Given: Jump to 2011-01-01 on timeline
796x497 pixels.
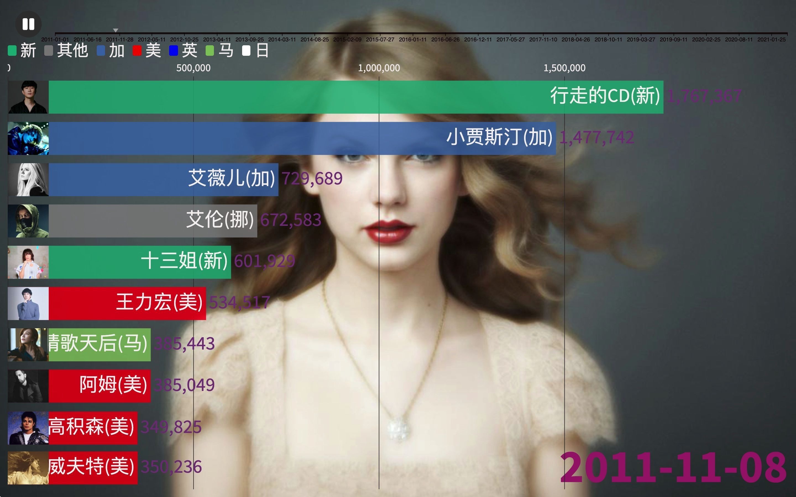Looking at the screenshot, I should [55, 39].
